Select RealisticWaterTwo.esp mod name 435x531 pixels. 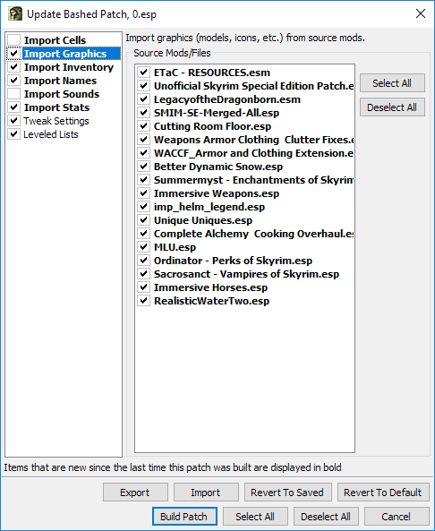211,301
